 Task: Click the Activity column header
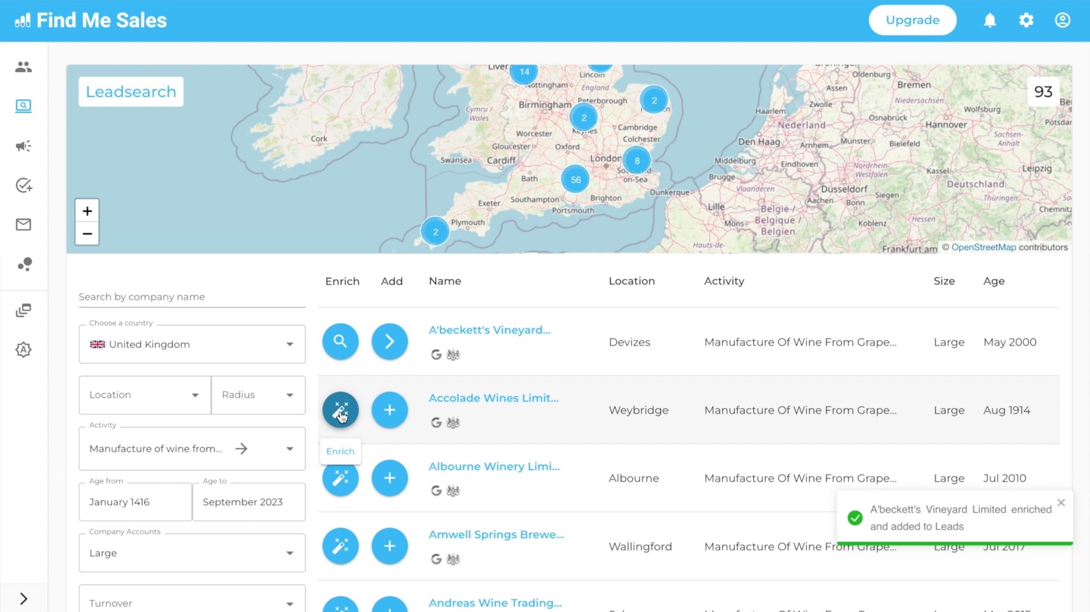click(724, 281)
